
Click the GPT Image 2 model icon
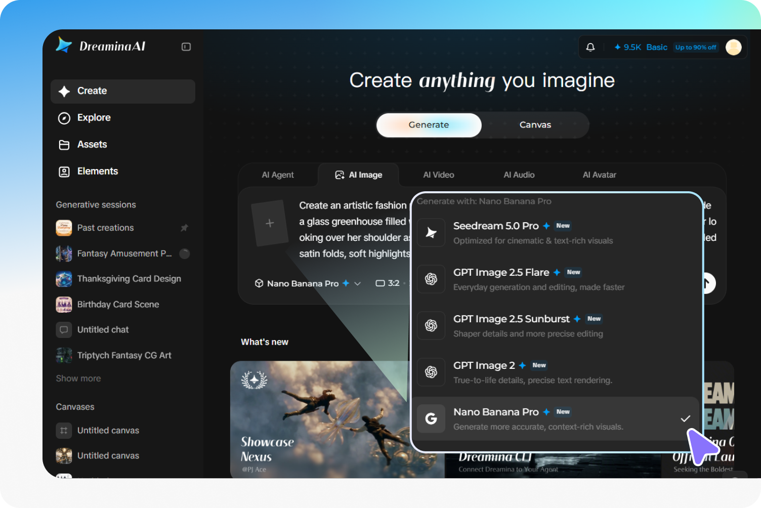point(431,372)
